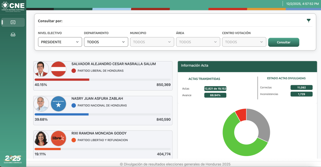Click Rixi Moncada's candidate photo
Image resolution: width=321 pixels, height=167 pixels.
(41, 138)
